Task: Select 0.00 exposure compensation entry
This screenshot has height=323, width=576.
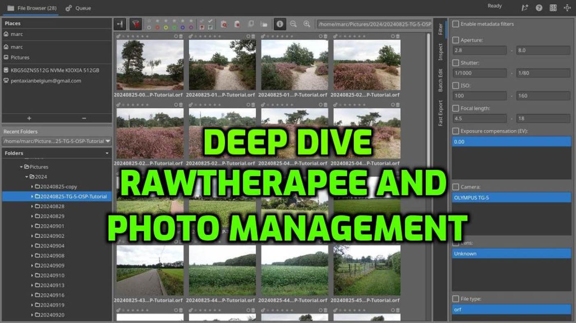Action: (511, 142)
